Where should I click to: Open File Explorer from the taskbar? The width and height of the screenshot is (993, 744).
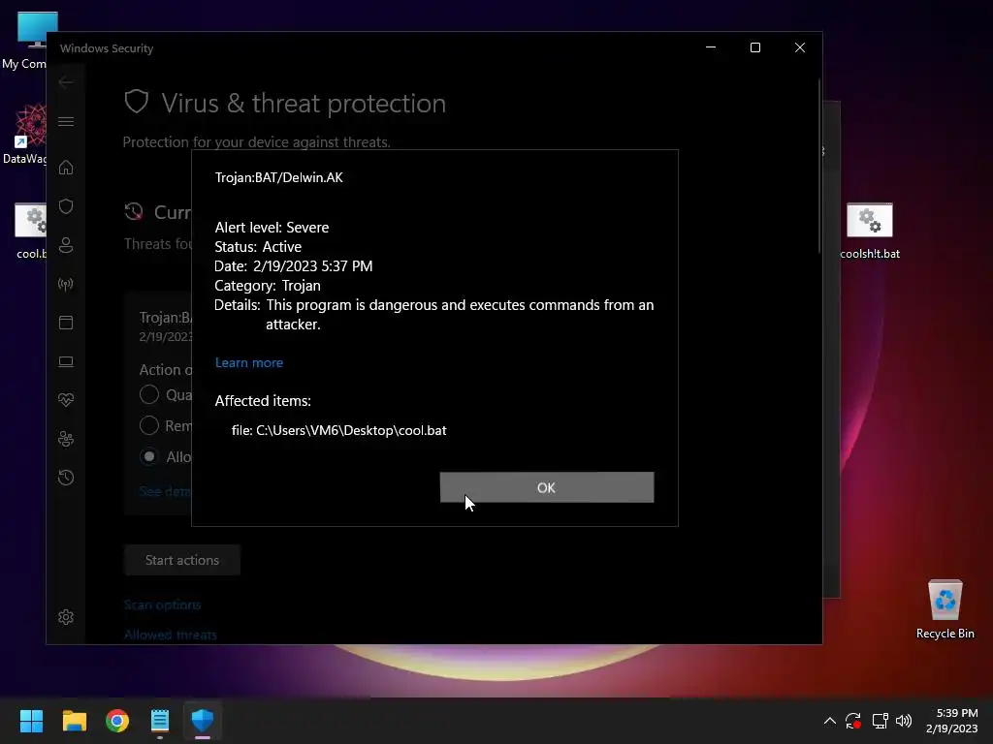pyautogui.click(x=74, y=721)
